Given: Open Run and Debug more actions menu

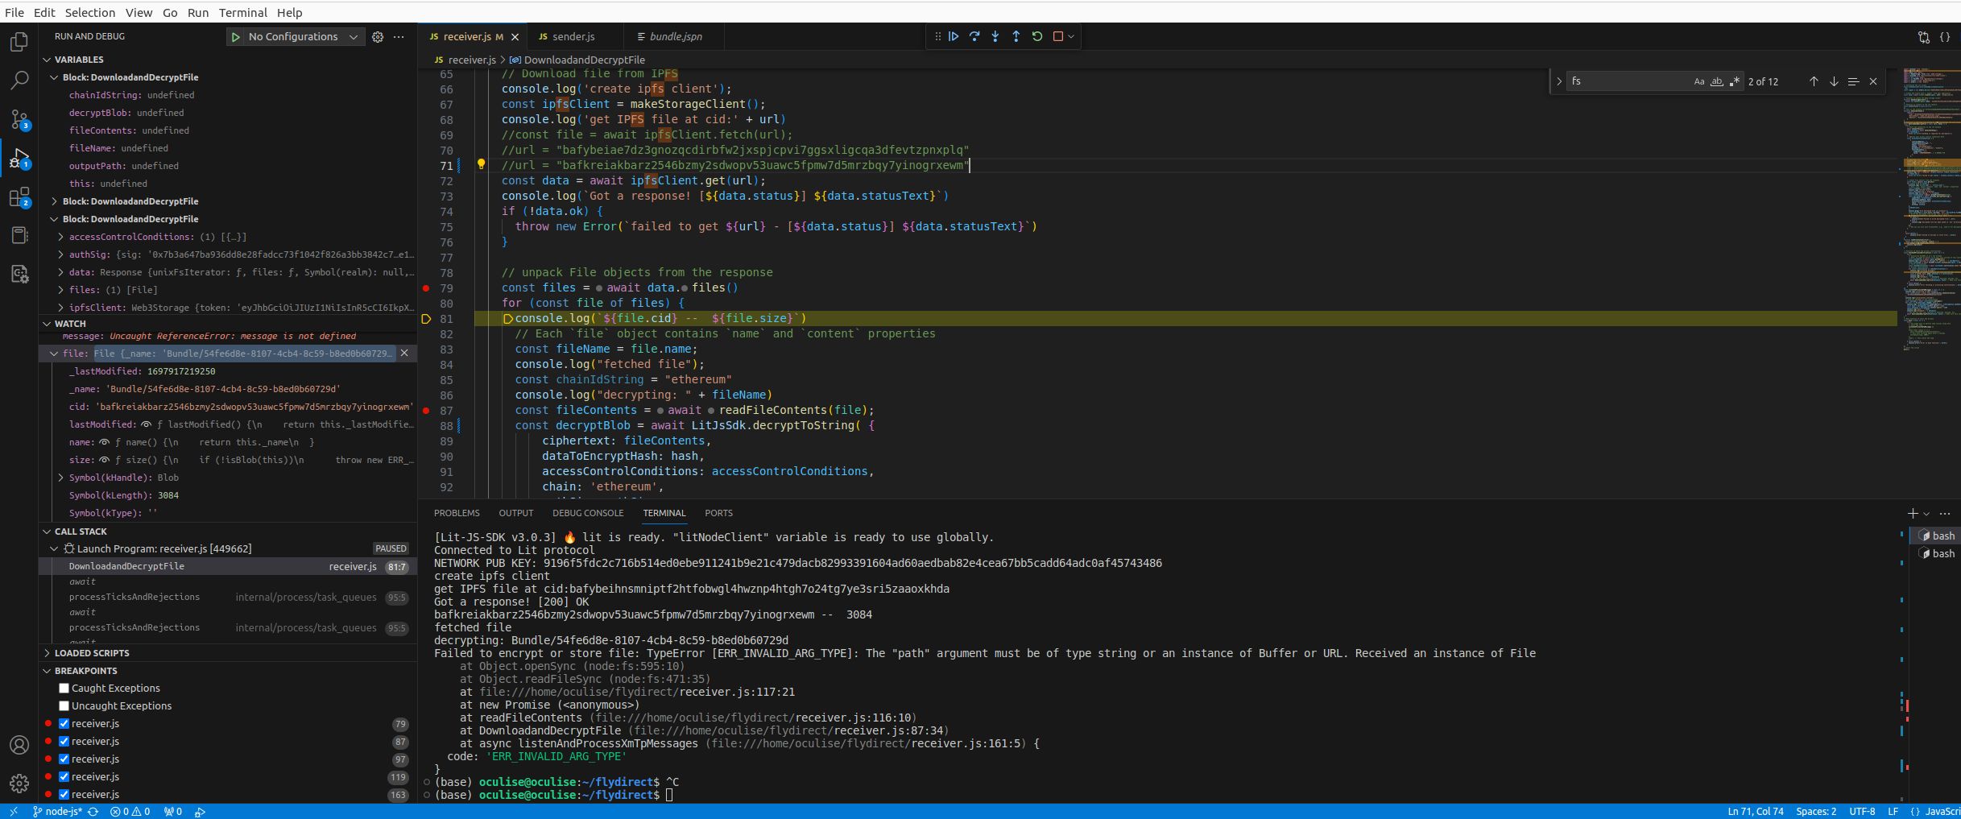Looking at the screenshot, I should pyautogui.click(x=399, y=37).
